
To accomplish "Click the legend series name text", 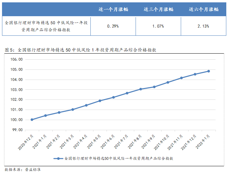I will pos(118,158).
